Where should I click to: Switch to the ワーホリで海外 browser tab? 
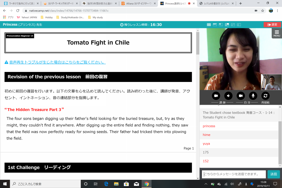21,4
